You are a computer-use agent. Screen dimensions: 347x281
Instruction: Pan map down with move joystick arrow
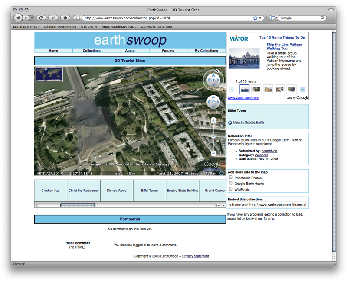213,107
